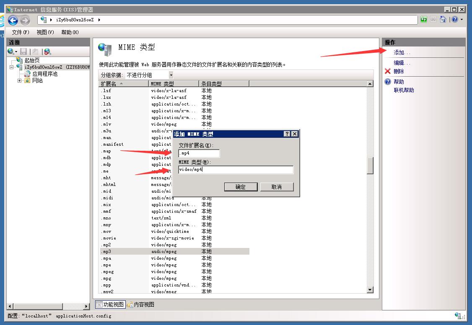Image resolution: width=472 pixels, height=325 pixels.
Task: Click the dialog's question mark help button
Action: (x=287, y=134)
